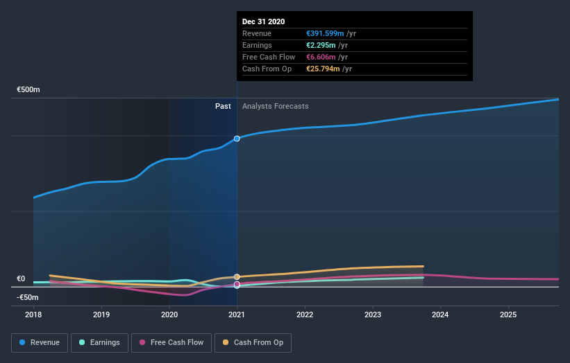Click the Past section label
570x363 pixels.
[x=223, y=106]
